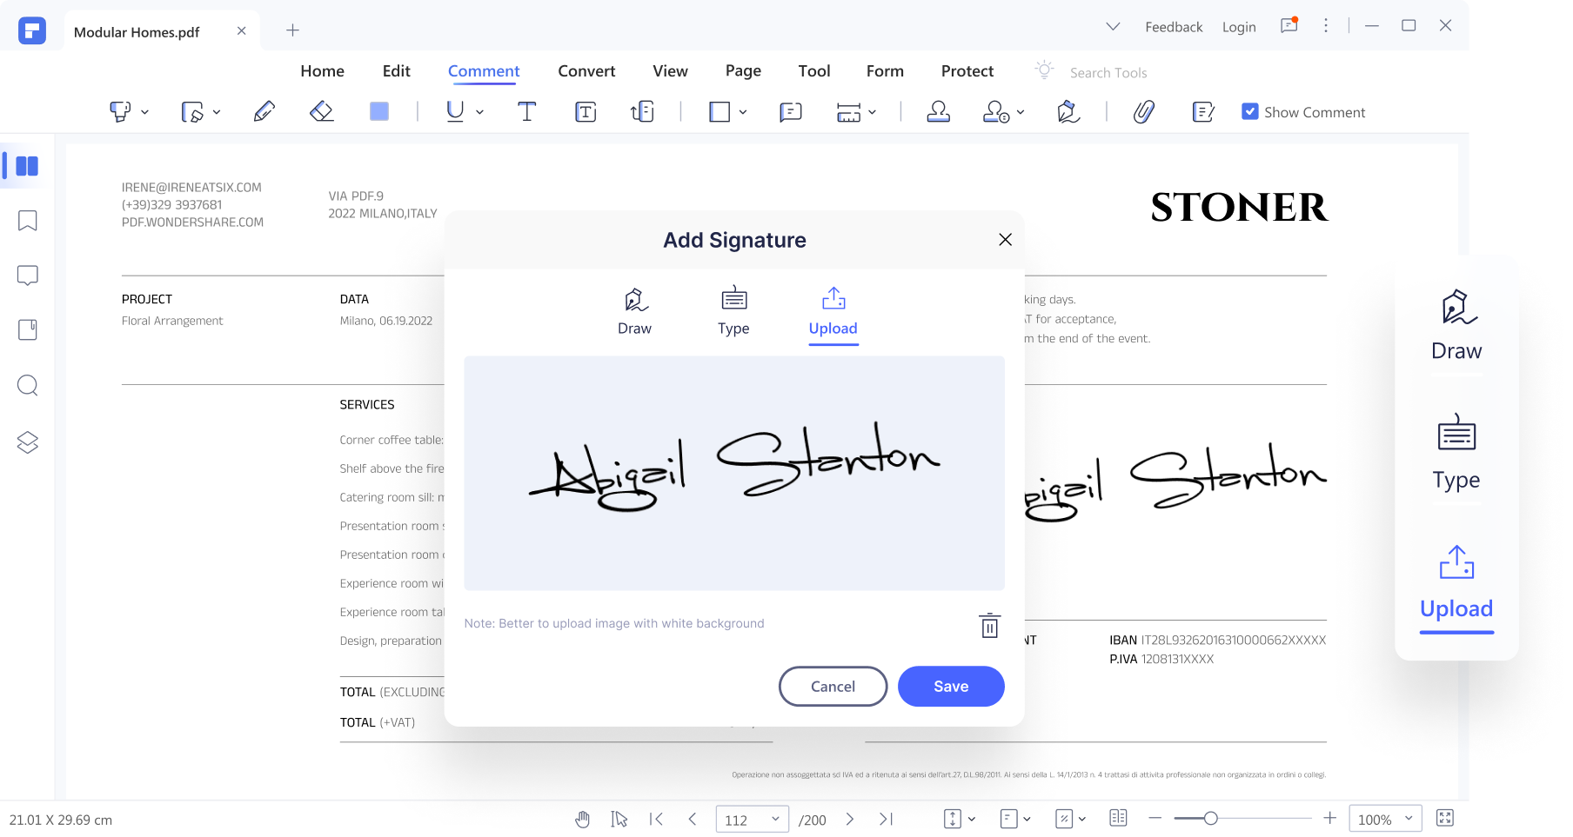Expand the underline style dropdown
The image size is (1573, 837).
pos(479,112)
